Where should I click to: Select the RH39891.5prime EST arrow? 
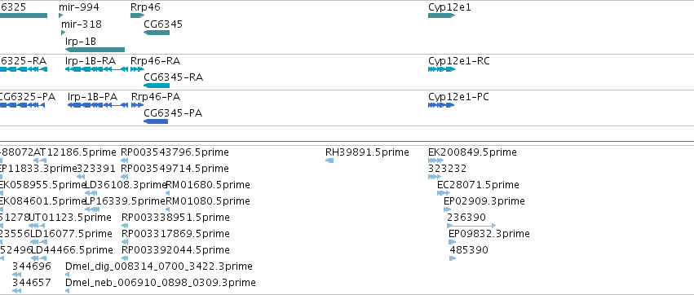[329, 161]
